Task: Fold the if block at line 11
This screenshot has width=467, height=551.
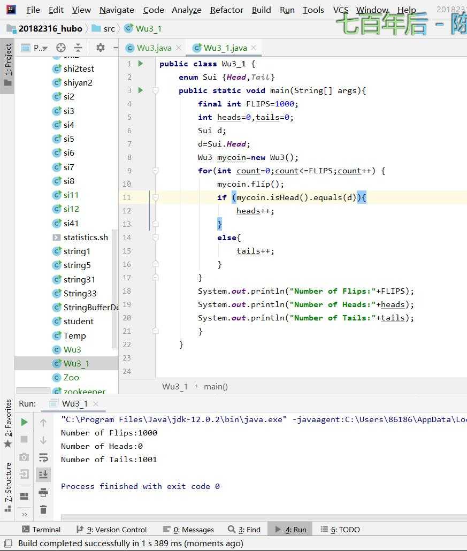Action: coord(155,197)
